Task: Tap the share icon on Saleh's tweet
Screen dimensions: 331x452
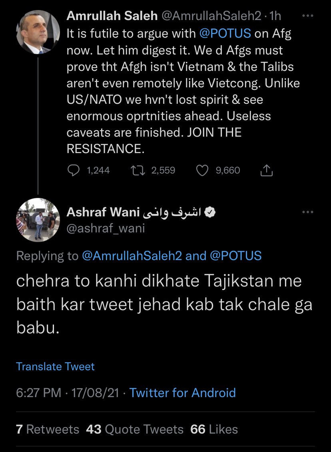Action: click(x=266, y=171)
